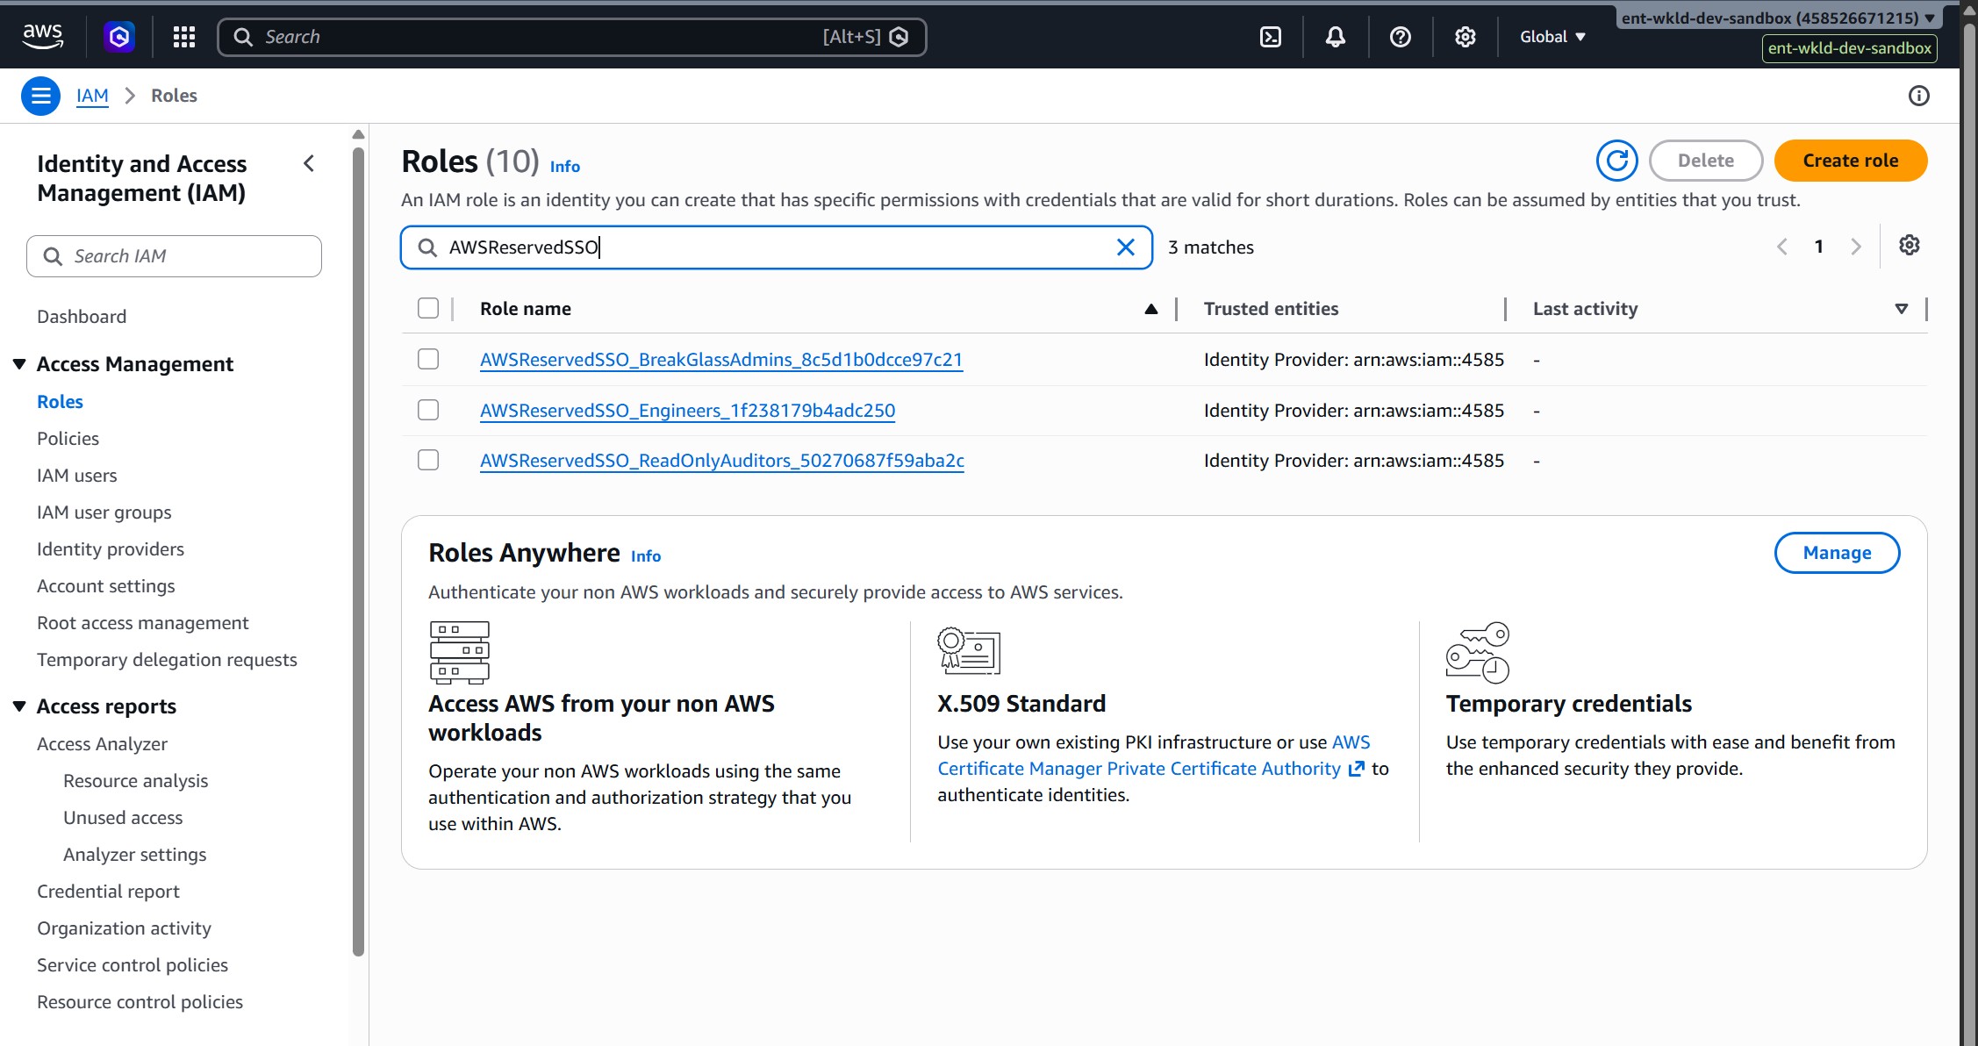Image resolution: width=1978 pixels, height=1046 pixels.
Task: Open the roles table preferences gear
Action: (x=1909, y=245)
